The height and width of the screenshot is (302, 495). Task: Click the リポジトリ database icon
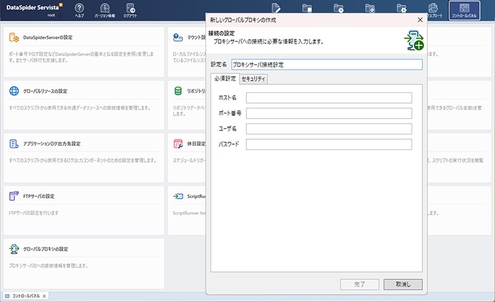[x=178, y=91]
